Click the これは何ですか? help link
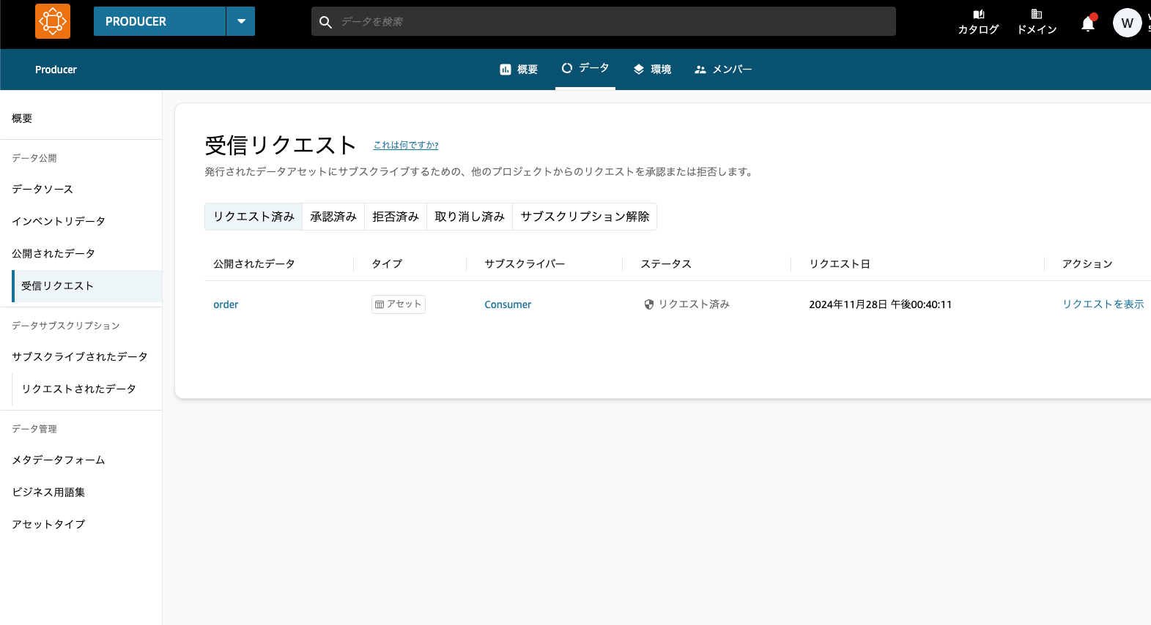The width and height of the screenshot is (1151, 625). click(406, 145)
